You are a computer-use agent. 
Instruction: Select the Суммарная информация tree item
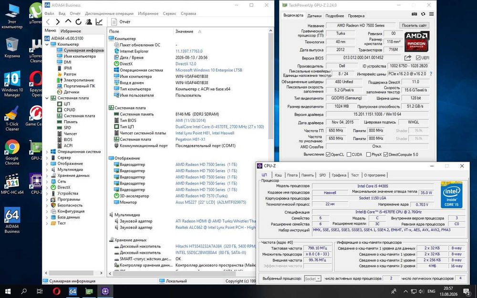[x=83, y=50]
